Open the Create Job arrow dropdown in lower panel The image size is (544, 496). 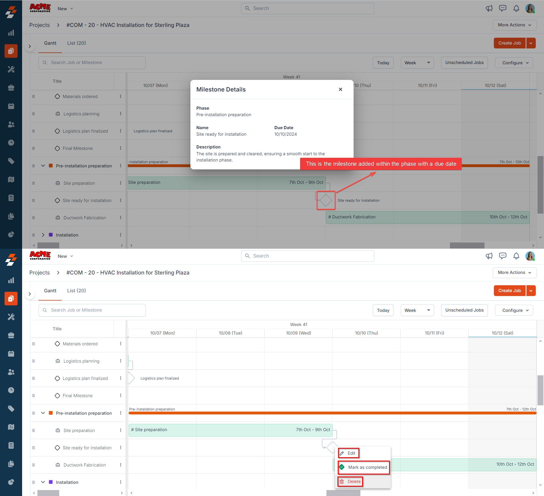point(531,291)
